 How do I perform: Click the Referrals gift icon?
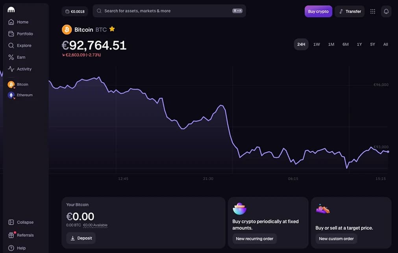(x=11, y=235)
